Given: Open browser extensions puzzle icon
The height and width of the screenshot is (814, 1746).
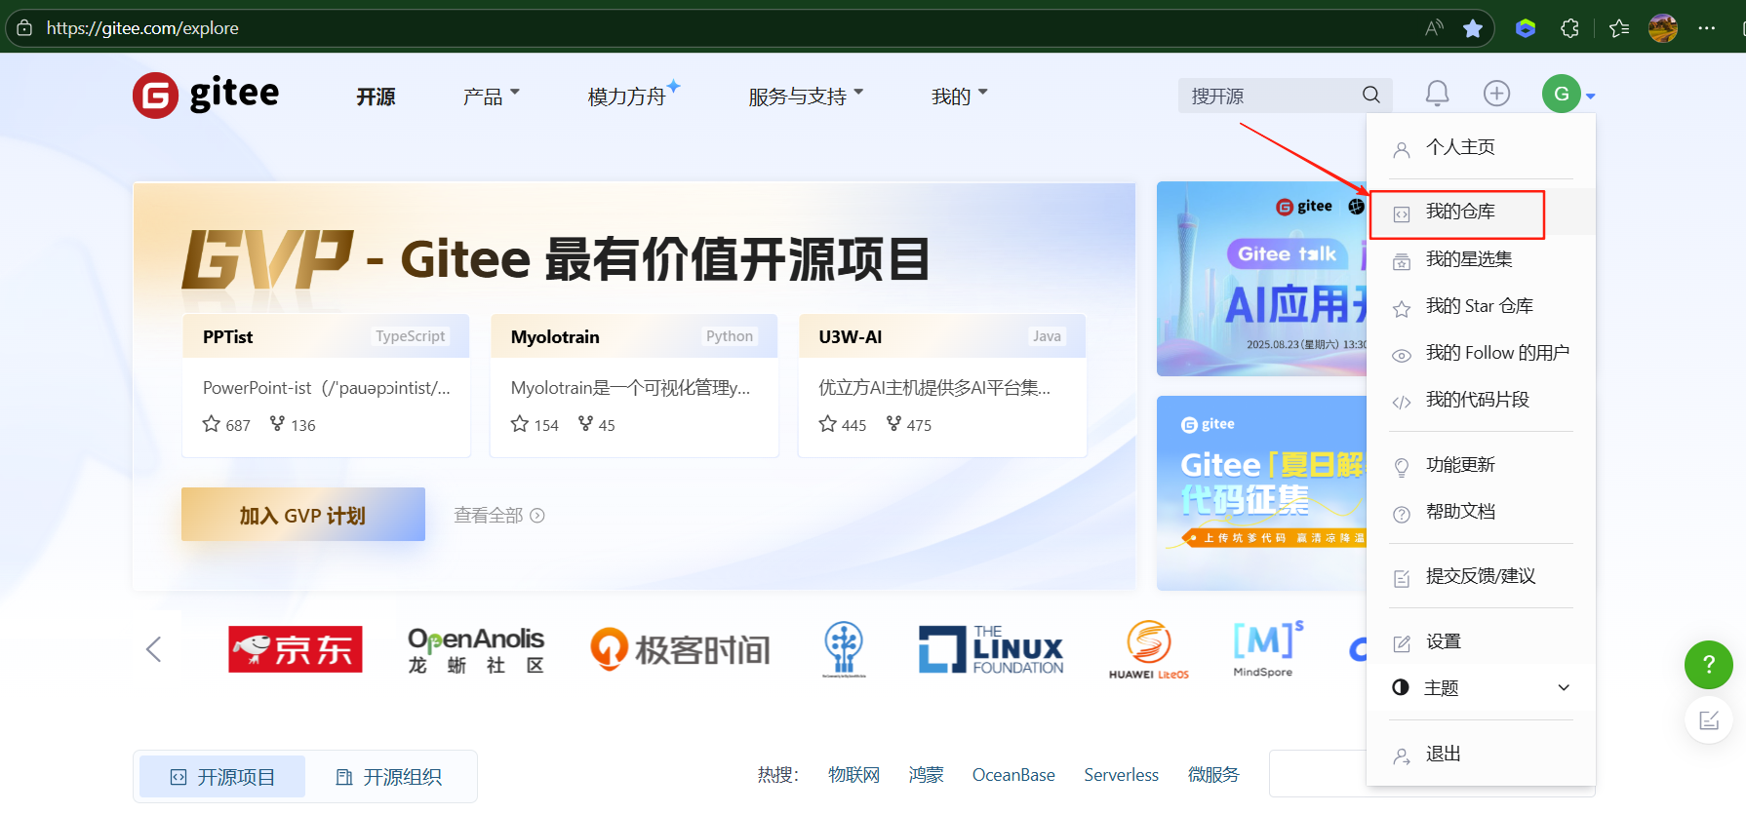Looking at the screenshot, I should point(1569,28).
